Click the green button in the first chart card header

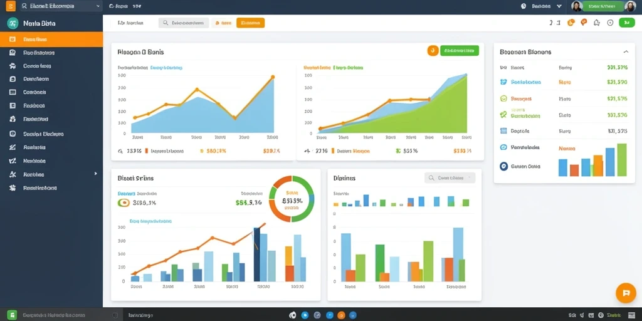(x=460, y=50)
